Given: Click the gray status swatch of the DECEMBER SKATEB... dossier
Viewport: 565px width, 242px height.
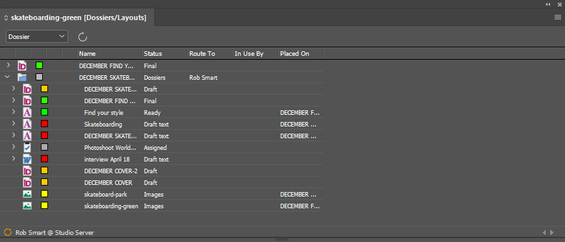Looking at the screenshot, I should click(40, 77).
